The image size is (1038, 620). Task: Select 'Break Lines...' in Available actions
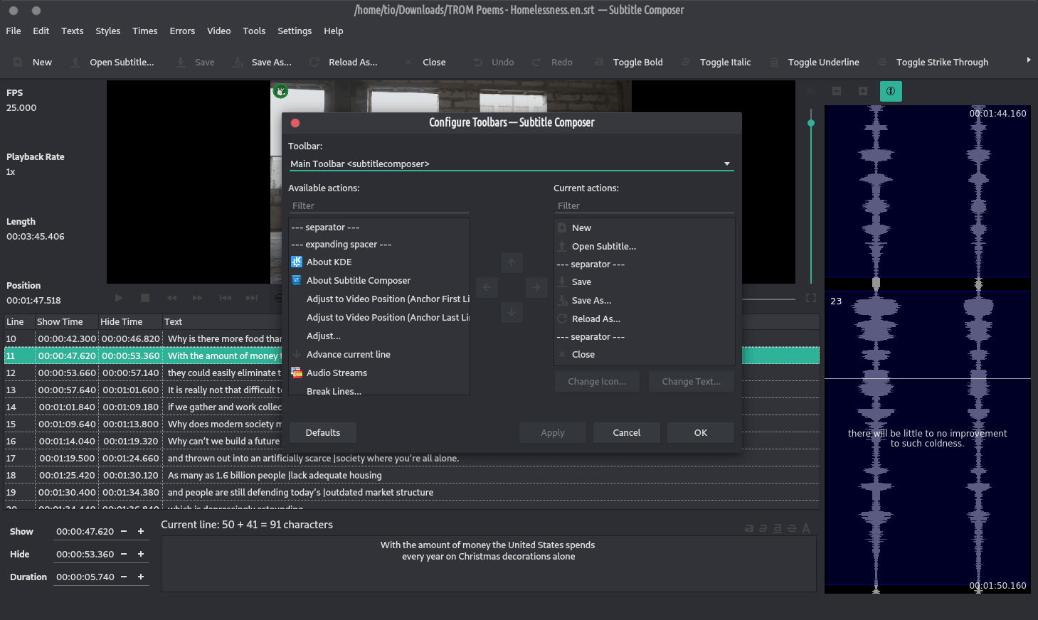pyautogui.click(x=379, y=390)
